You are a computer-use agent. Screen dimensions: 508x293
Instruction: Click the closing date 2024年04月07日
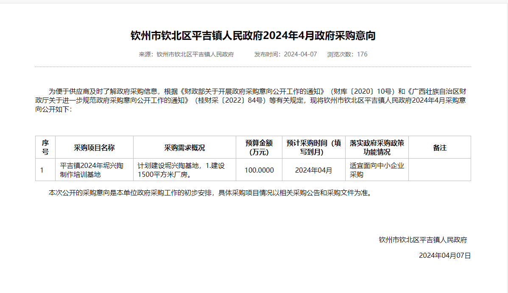pos(445,255)
